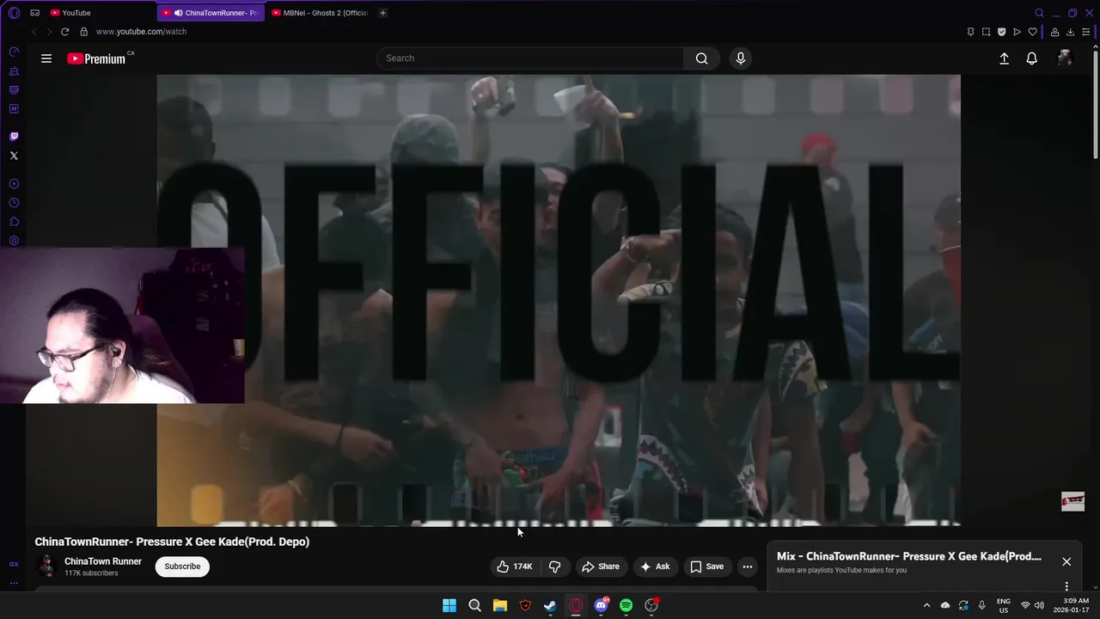Open the Twitch sidebar panel

tap(14, 137)
